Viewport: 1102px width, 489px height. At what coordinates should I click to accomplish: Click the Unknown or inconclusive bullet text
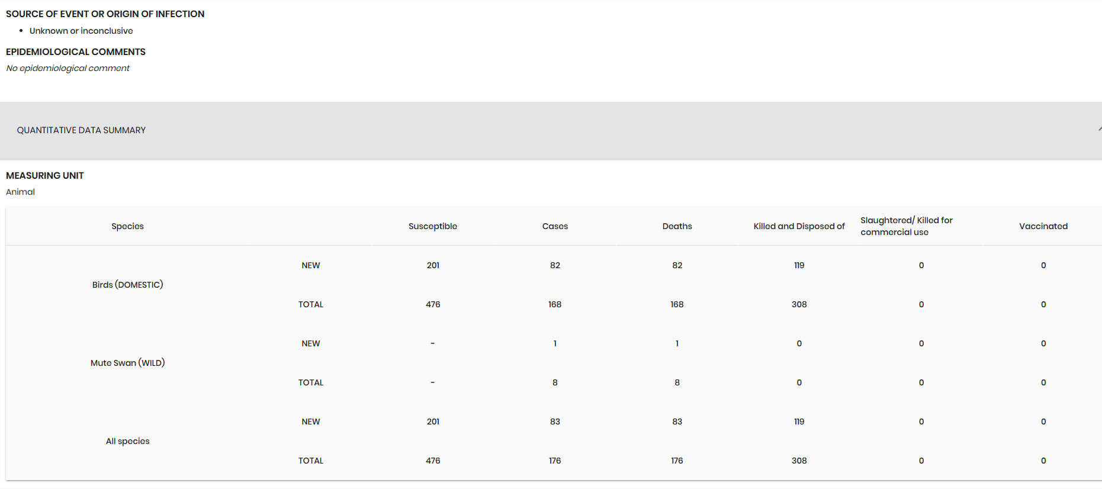tap(81, 31)
